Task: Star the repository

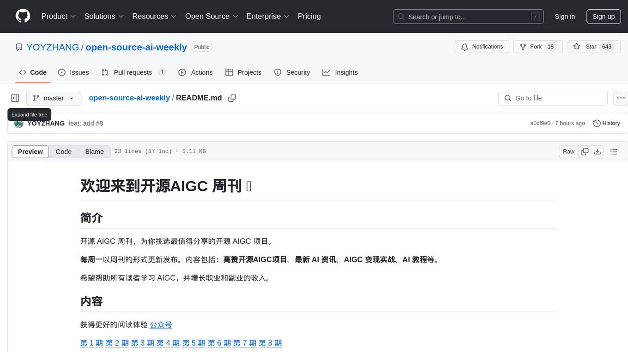Action: (593, 47)
